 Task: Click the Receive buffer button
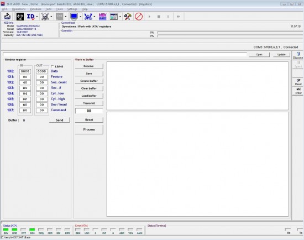89,66
